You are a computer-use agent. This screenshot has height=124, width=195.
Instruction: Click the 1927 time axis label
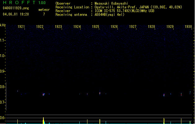(x=133, y=27)
